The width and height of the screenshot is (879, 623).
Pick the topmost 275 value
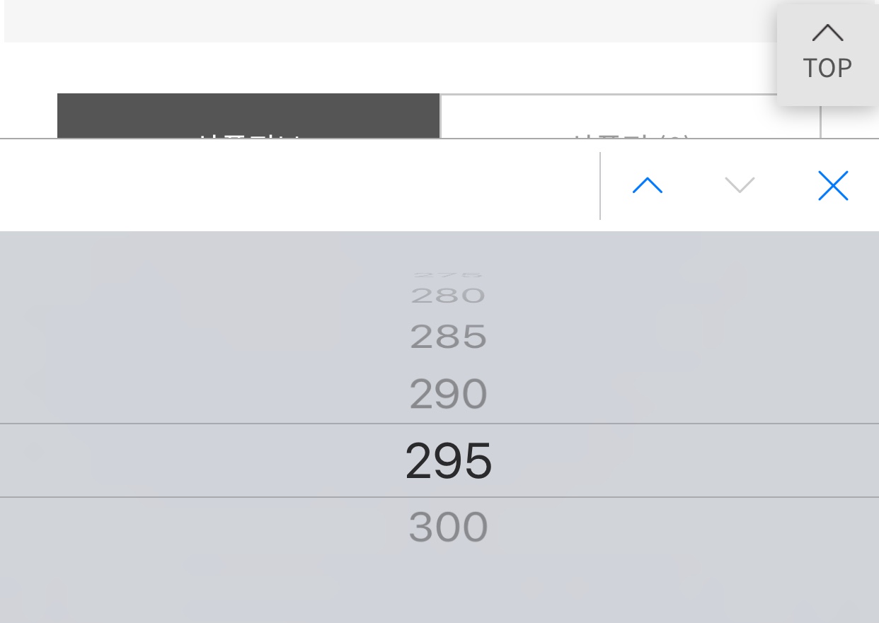pos(448,275)
